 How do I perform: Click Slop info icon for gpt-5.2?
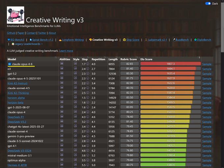point(88,73)
